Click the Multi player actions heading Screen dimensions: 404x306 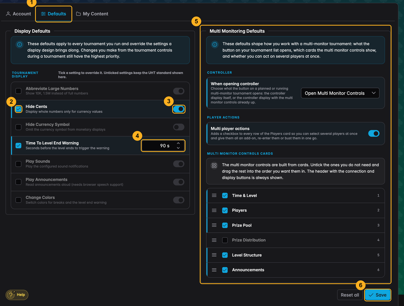230,128
